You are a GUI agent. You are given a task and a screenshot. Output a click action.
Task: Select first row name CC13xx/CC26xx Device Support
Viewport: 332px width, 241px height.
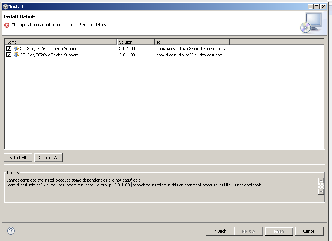49,49
